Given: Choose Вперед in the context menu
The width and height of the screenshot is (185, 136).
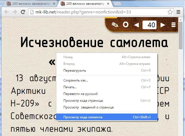Looking at the screenshot, I should (x=107, y=64).
